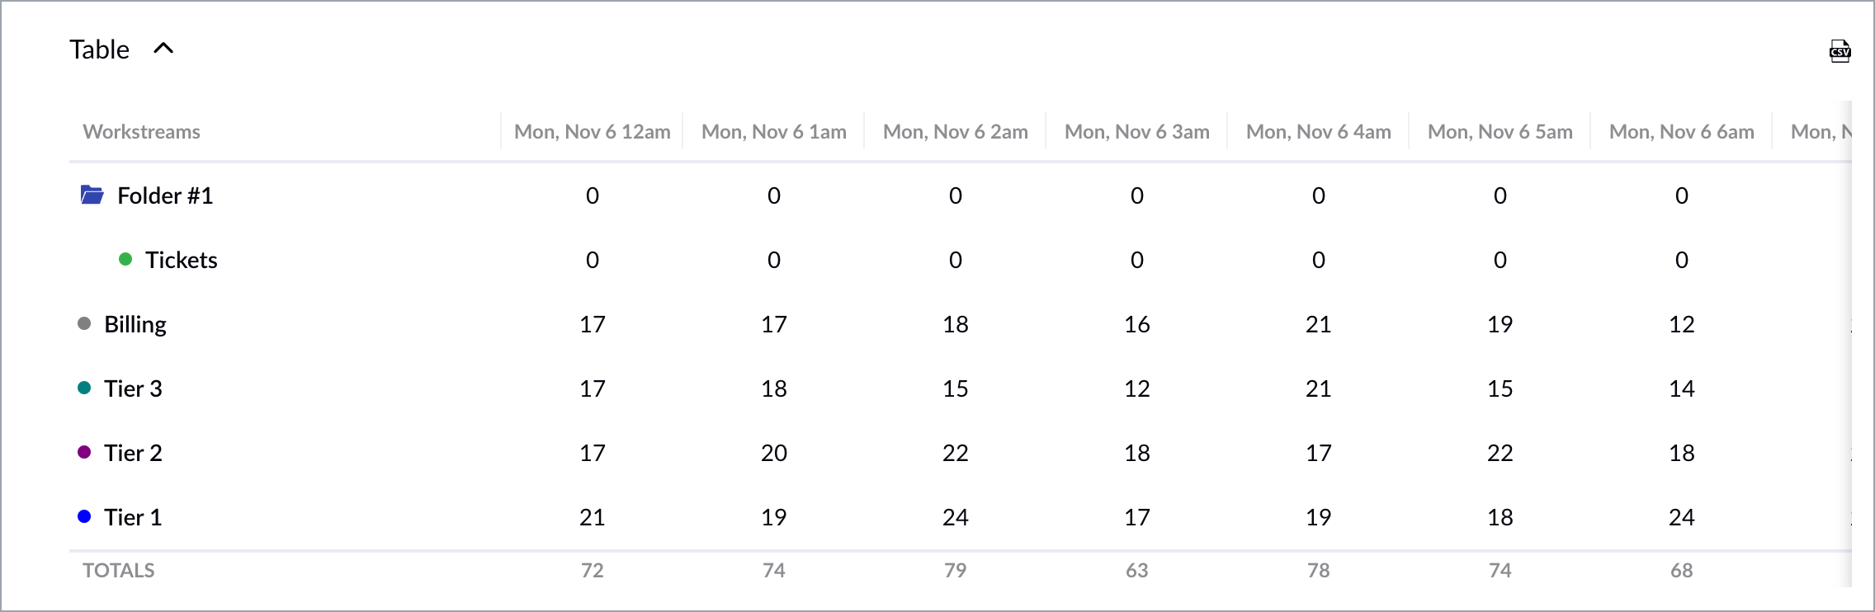
Task: Click the Table section title
Action: pos(99,49)
